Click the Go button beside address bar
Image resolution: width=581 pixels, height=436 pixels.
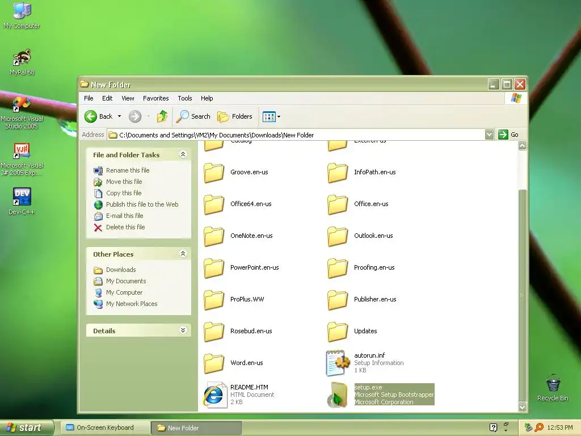point(508,135)
